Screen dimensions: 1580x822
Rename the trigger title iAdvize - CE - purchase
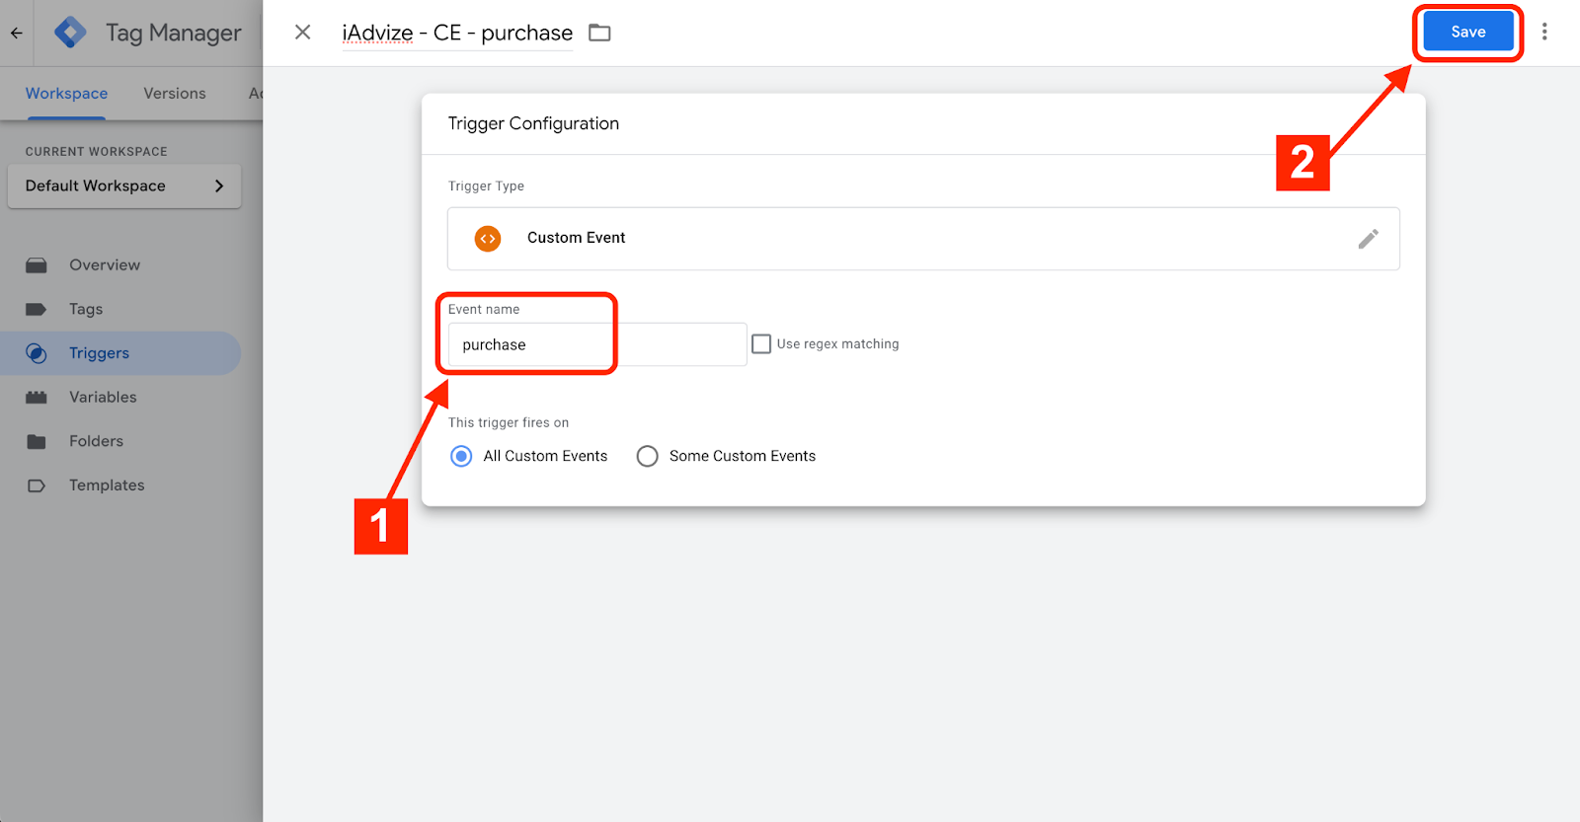click(456, 34)
